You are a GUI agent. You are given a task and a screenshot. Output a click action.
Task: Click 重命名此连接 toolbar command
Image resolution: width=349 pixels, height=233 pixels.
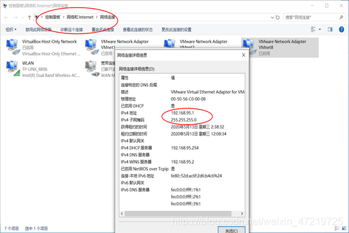point(103,30)
